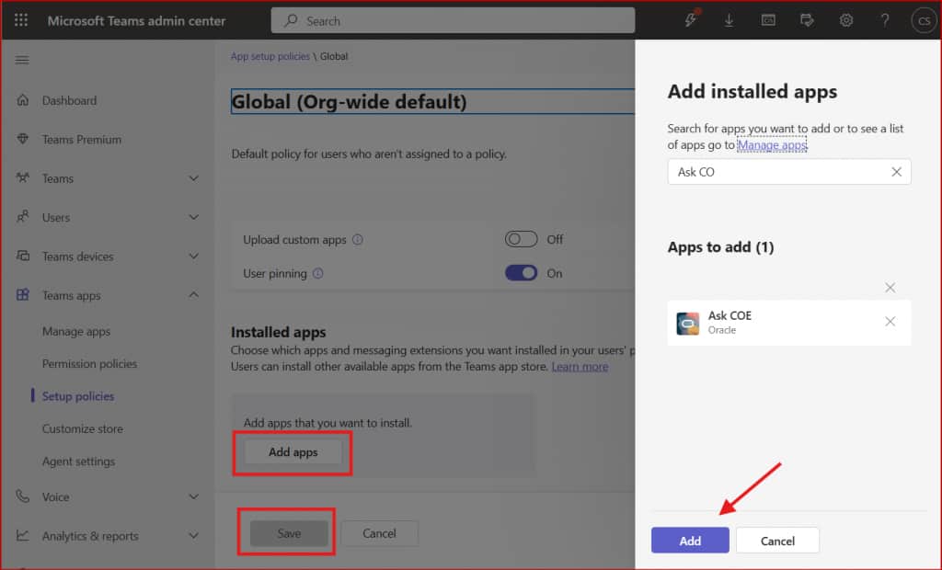Open the app launcher waffle icon
This screenshot has height=570, width=942.
pos(21,20)
